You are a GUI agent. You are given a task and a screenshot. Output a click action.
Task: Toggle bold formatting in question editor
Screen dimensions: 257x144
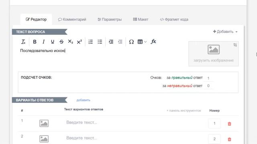(35, 42)
